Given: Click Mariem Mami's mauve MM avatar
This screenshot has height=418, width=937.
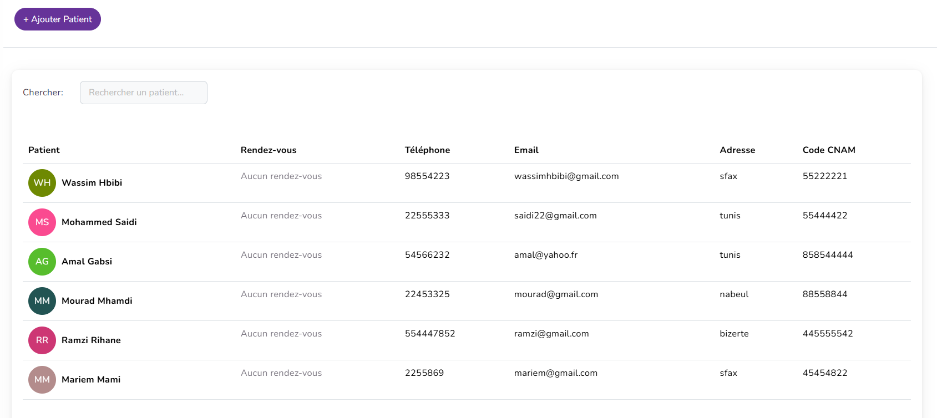Looking at the screenshot, I should point(42,380).
